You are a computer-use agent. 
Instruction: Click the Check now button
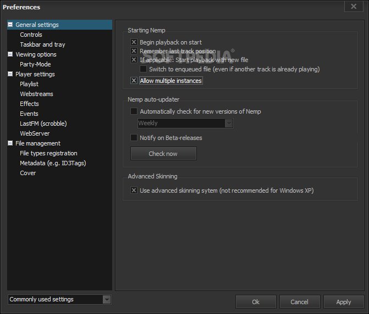(x=163, y=154)
